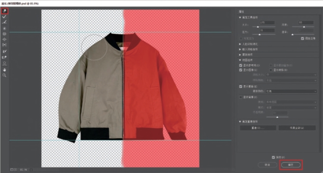Image resolution: width=323 pixels, height=173 pixels.
Task: Toggle the Pin Edges checkbox
Action: click(303, 38)
